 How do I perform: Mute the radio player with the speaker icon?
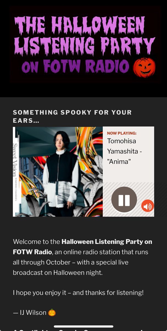(147, 206)
